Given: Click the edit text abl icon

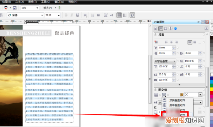Looking at the screenshot, I should [111, 15].
